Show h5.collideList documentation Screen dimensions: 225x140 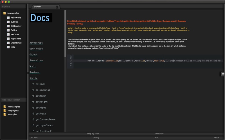pyautogui.click(x=41, y=90)
